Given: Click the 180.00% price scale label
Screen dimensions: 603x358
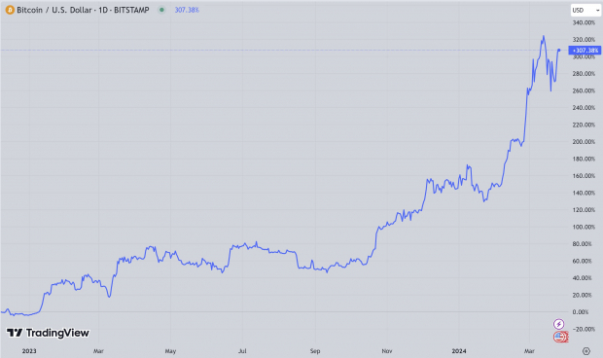Looking at the screenshot, I should click(x=584, y=159).
